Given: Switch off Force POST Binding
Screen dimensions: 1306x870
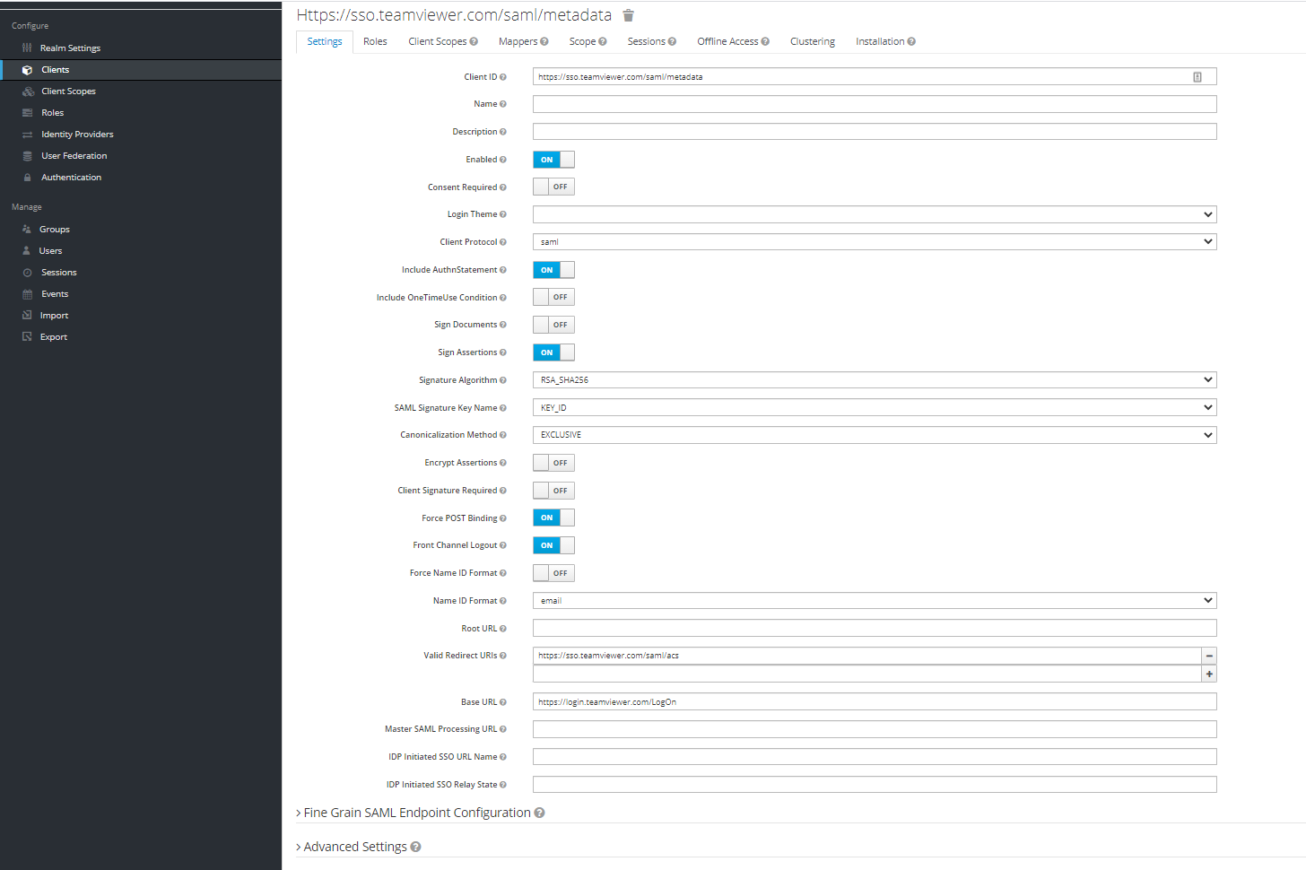Looking at the screenshot, I should 553,518.
